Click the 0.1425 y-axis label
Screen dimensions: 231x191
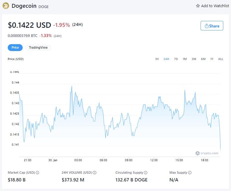pos(15,114)
